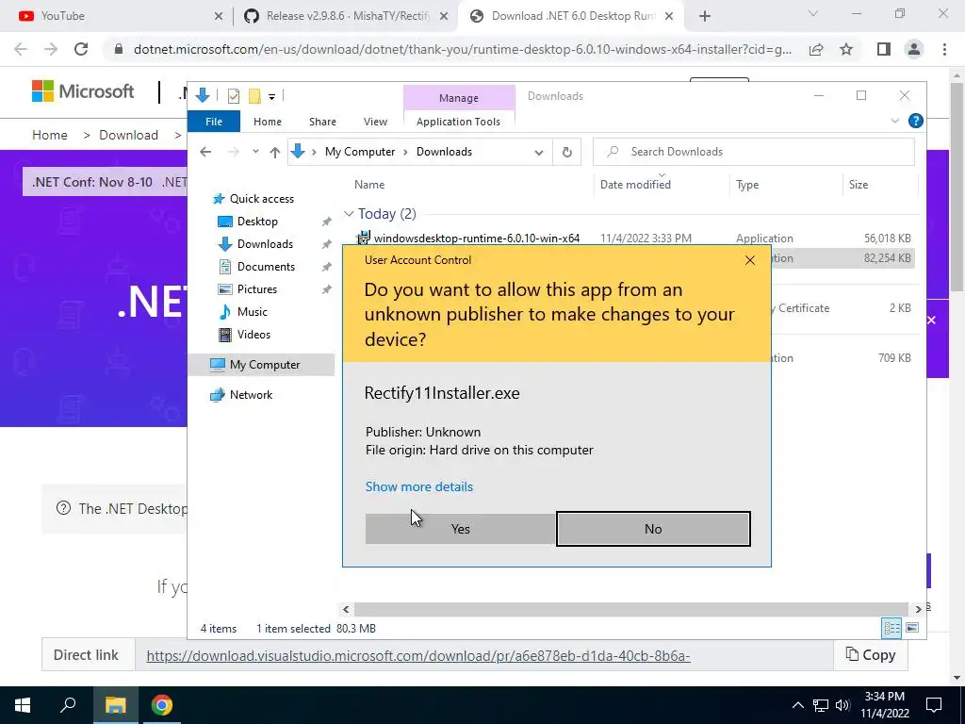The height and width of the screenshot is (724, 965).
Task: Switch to the Home ribbon tab
Action: [267, 122]
